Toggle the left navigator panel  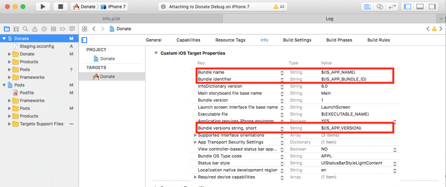[408, 7]
